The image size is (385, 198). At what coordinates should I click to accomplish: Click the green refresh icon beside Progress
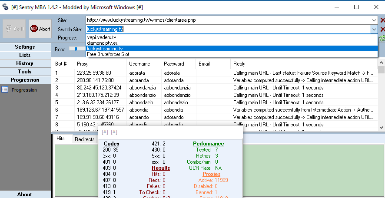(382, 38)
